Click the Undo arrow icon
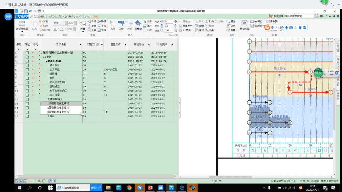This screenshot has width=342, height=192. click(31, 11)
